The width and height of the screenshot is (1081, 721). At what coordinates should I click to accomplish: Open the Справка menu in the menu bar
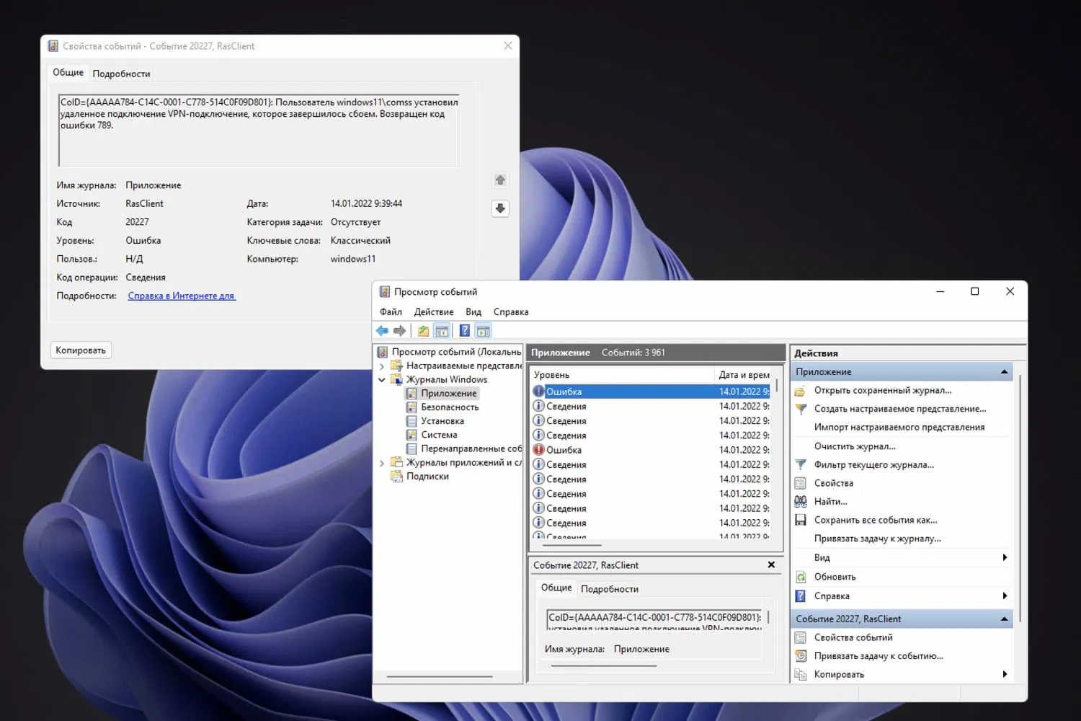pos(511,312)
